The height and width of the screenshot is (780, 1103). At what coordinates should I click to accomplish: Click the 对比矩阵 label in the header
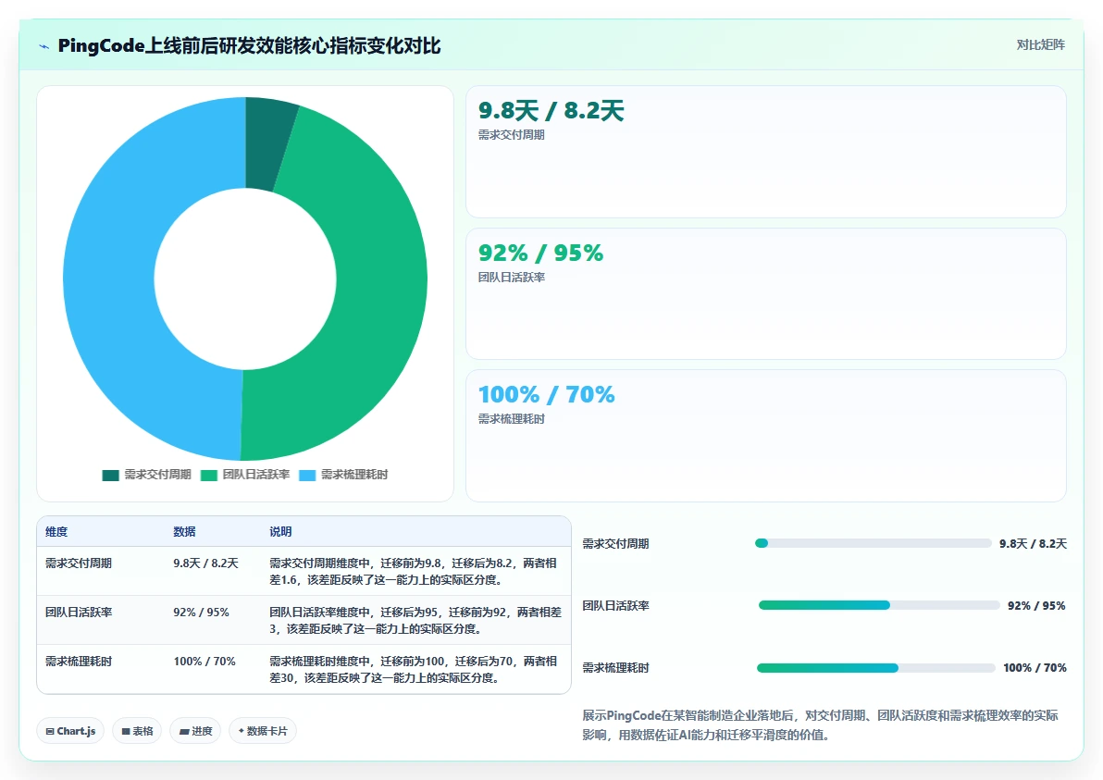[x=1040, y=45]
